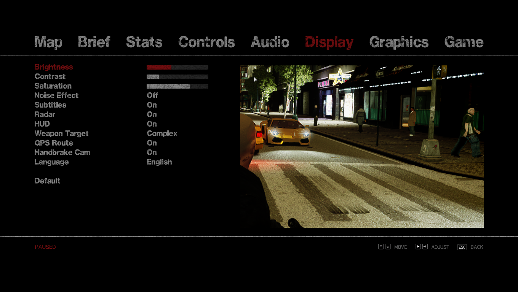Click the PAUSED status text
The width and height of the screenshot is (518, 292).
[x=45, y=247]
